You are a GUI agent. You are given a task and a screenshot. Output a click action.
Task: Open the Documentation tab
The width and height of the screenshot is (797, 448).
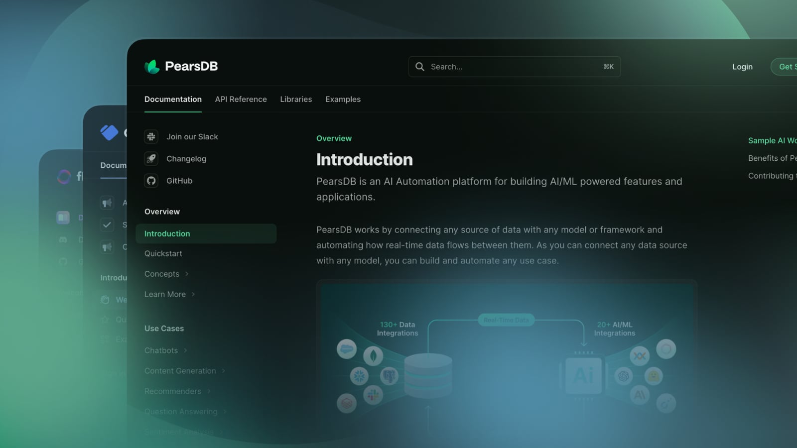(173, 99)
